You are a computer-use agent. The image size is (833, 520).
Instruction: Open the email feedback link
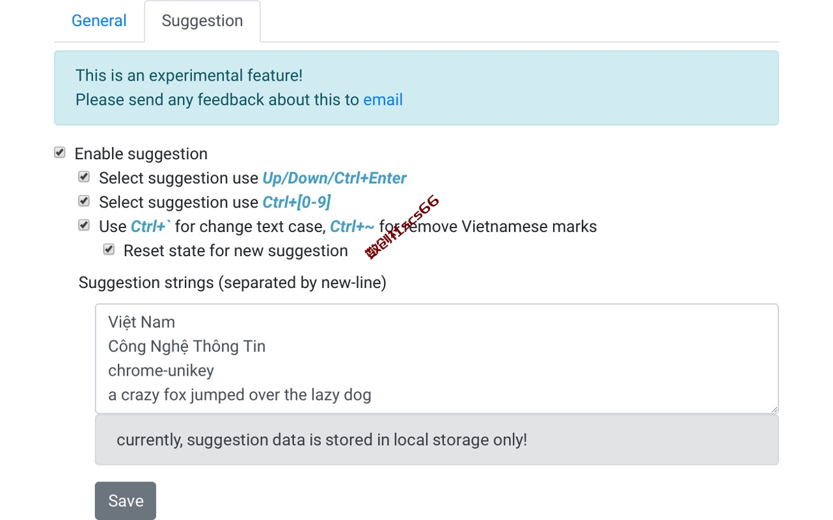coord(383,99)
